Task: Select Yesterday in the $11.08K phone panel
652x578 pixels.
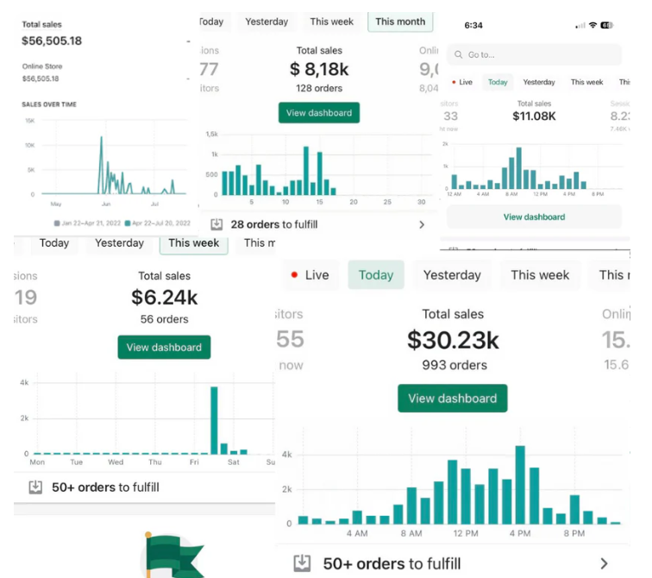Action: tap(539, 82)
